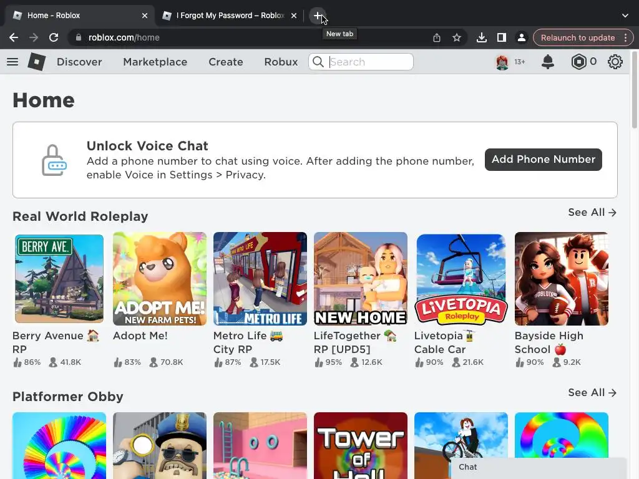Open the notifications bell
Image resolution: width=639 pixels, height=479 pixels.
(x=548, y=62)
